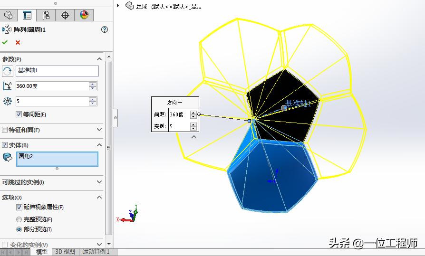Viewport: 425px width, 256px height.
Task: Click the 360.00度 angle input field
Action: pyautogui.click(x=52, y=86)
